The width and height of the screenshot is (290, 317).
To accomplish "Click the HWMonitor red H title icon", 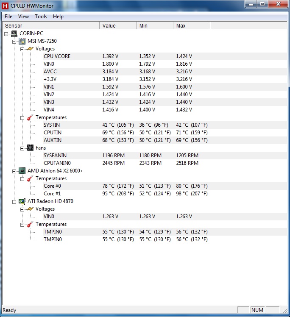I will pos(5,6).
